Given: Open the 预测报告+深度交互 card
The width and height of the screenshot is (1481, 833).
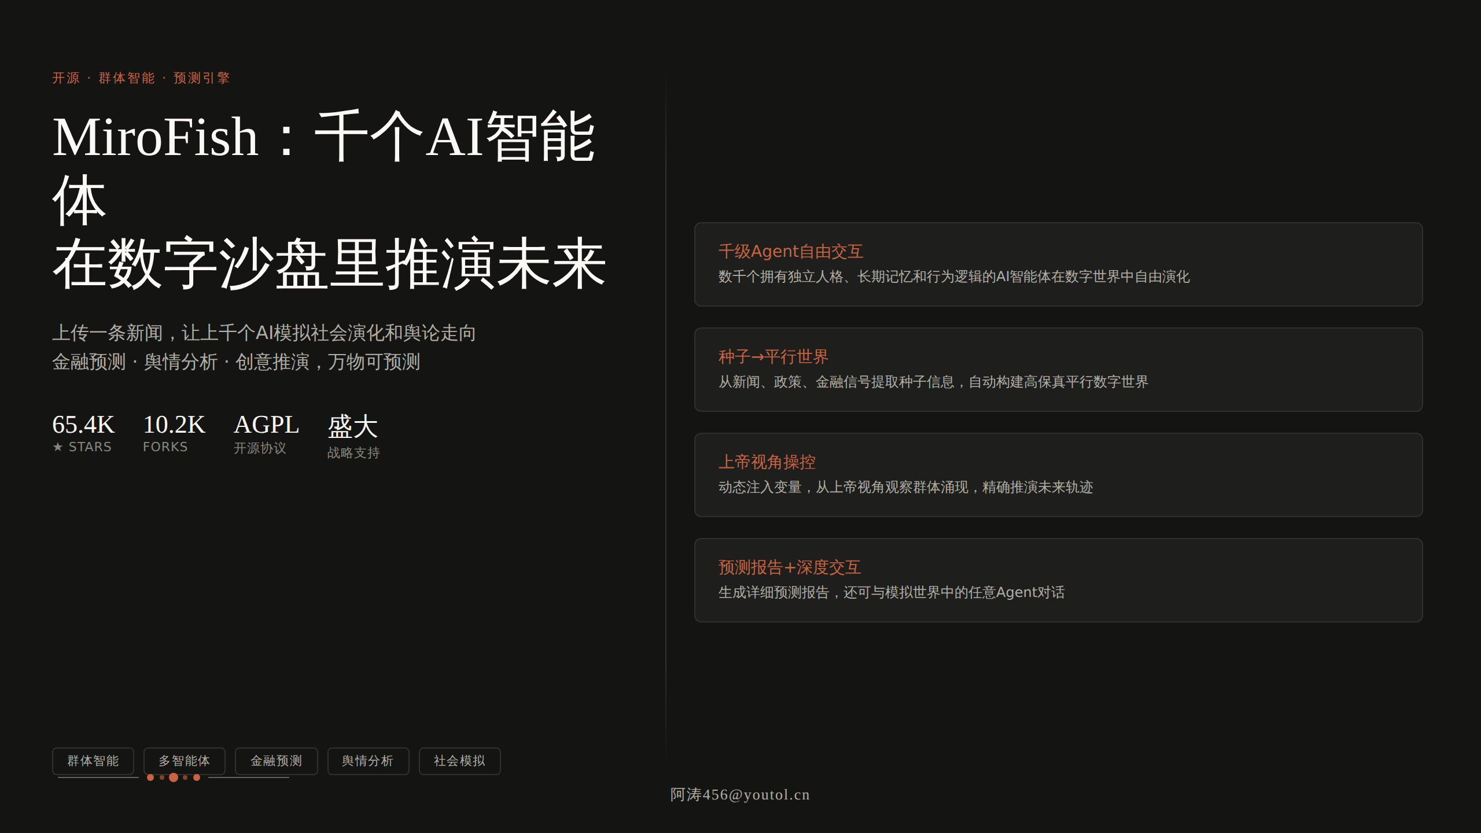Looking at the screenshot, I should (1058, 580).
